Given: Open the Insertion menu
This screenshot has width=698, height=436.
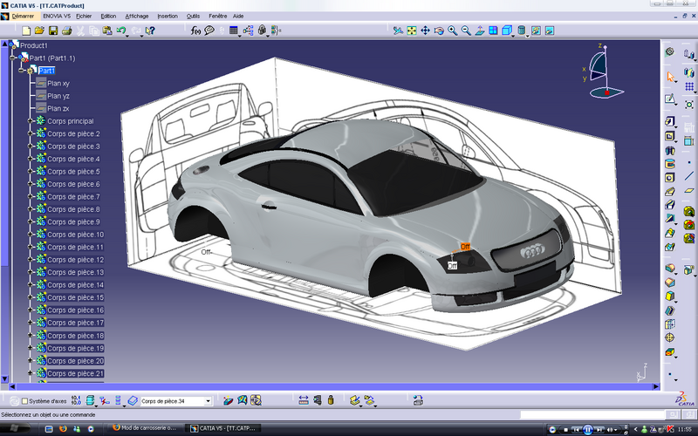Looking at the screenshot, I should point(167,16).
